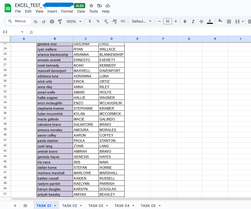Viewport: 251px width, 209px height.
Task: Switch to the TASK 04 tab
Action: 122,206
